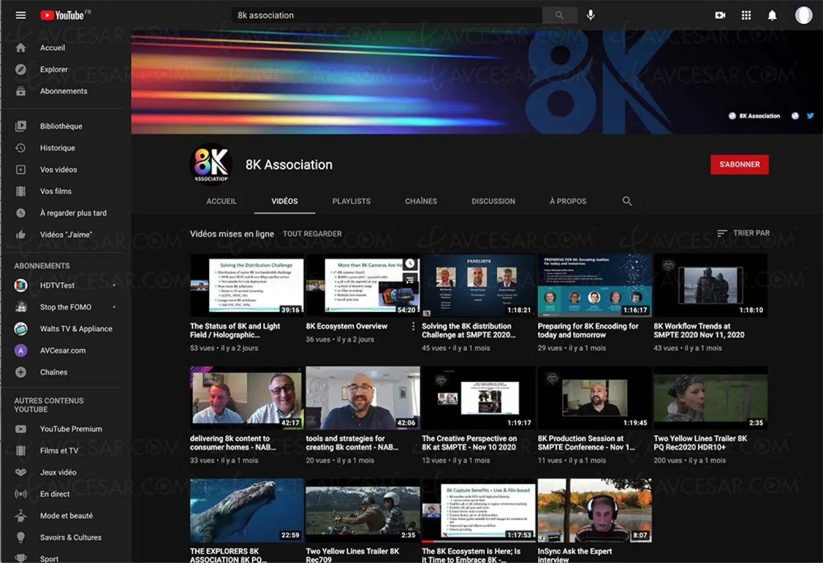This screenshot has height=563, width=823.
Task: Open the DISCUSSION tab
Action: click(x=493, y=201)
